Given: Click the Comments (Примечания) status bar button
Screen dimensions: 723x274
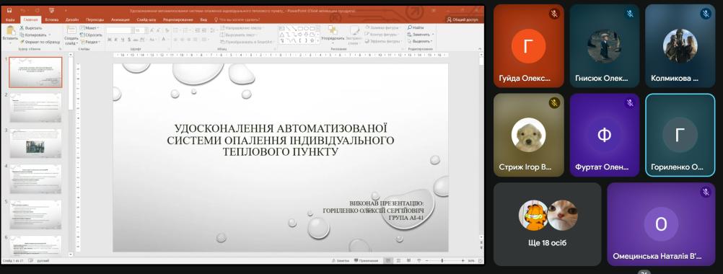Looking at the screenshot, I should pyautogui.click(x=366, y=260).
